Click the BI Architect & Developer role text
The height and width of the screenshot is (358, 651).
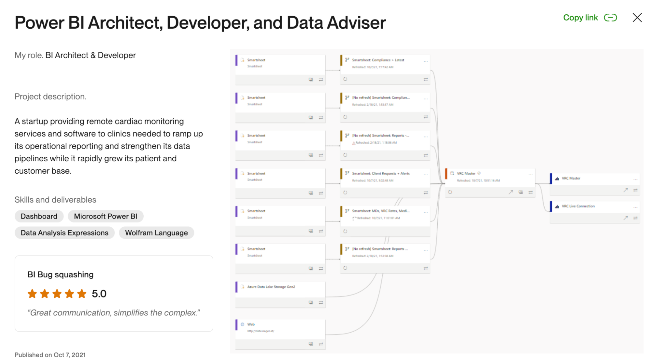91,55
